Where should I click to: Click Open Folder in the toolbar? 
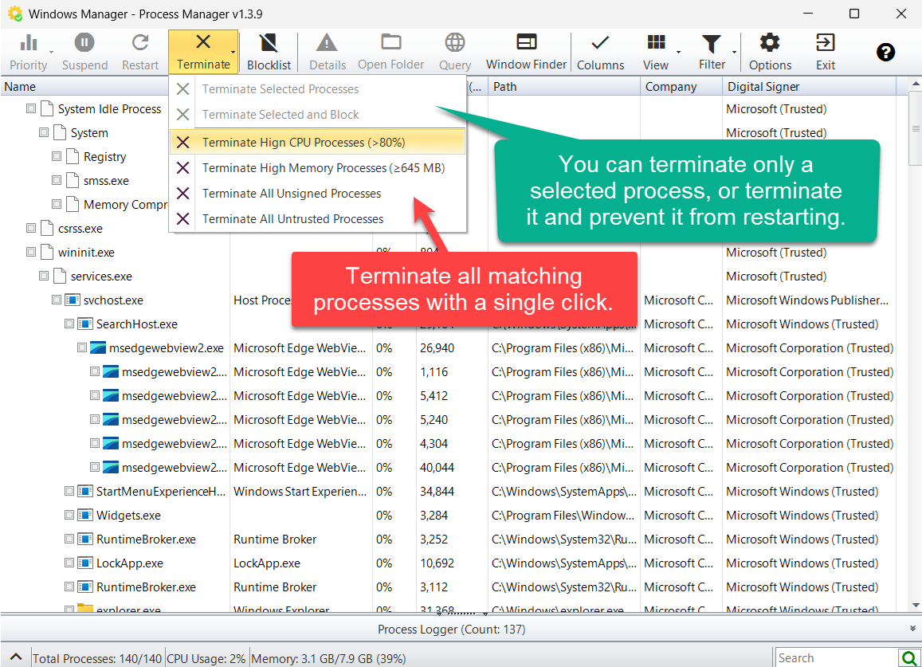[x=390, y=52]
